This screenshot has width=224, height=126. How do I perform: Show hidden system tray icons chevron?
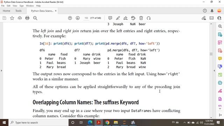click(x=184, y=122)
